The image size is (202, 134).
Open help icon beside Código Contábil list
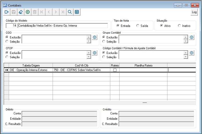tap(191, 53)
